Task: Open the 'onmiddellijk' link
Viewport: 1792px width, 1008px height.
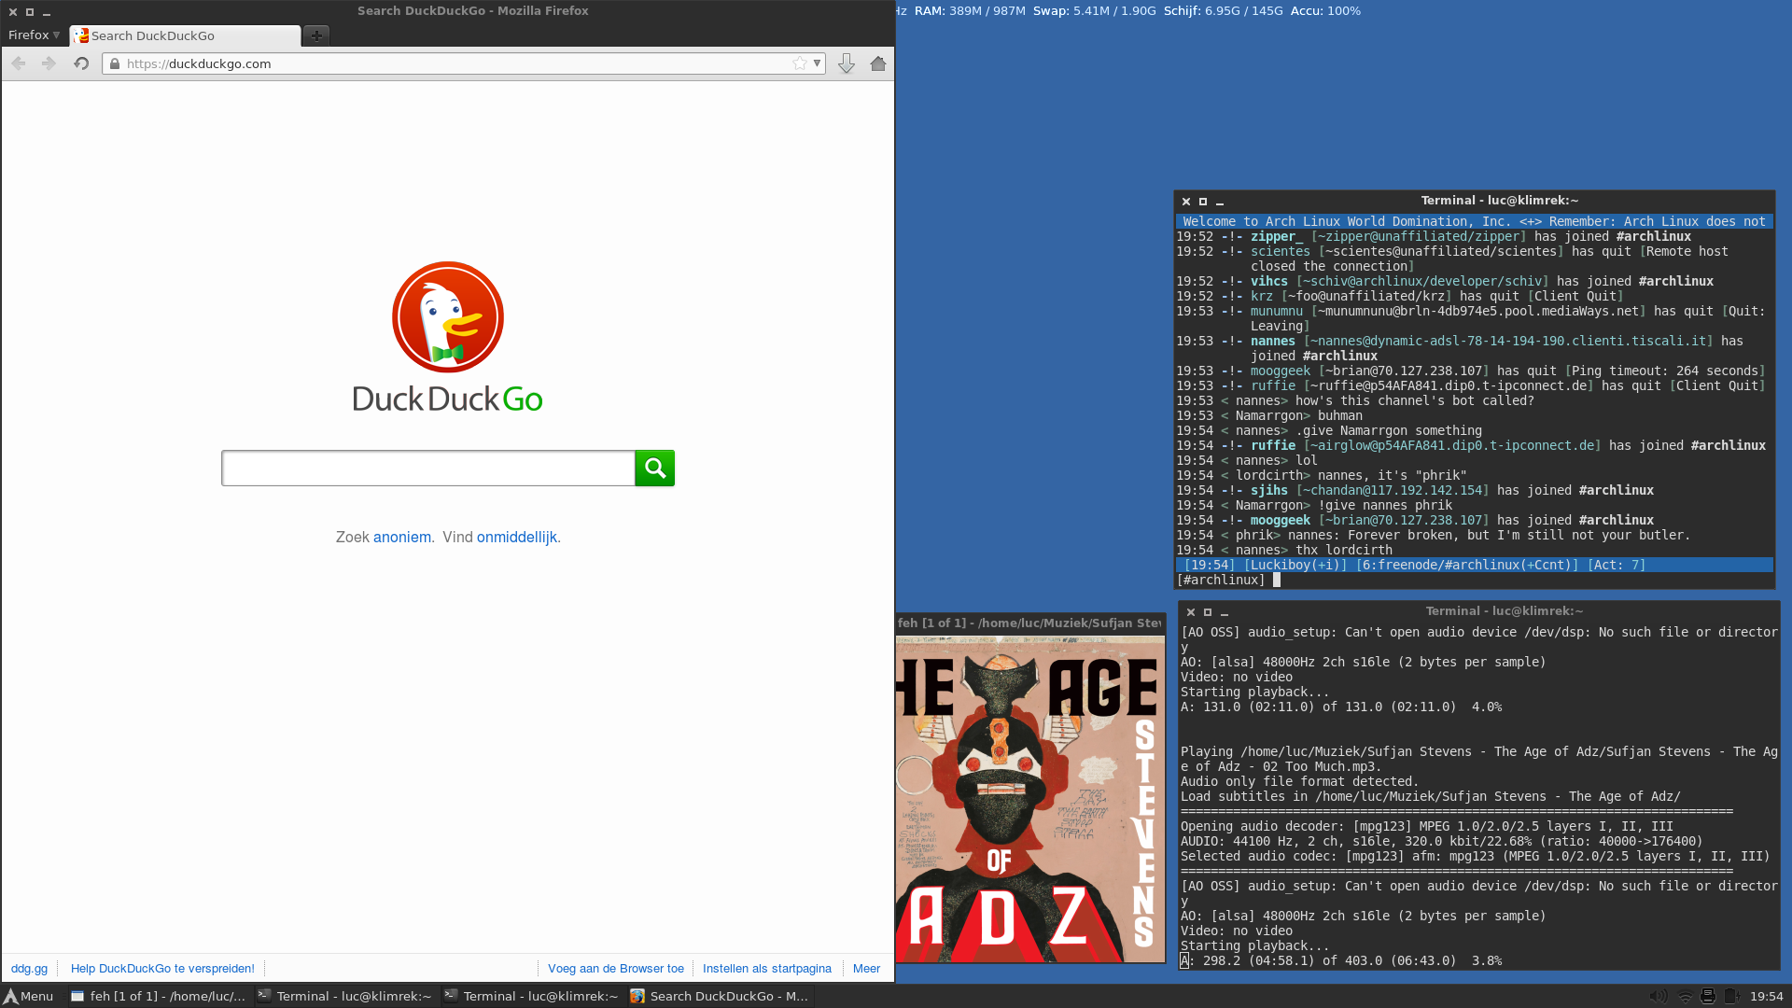Action: 517,537
